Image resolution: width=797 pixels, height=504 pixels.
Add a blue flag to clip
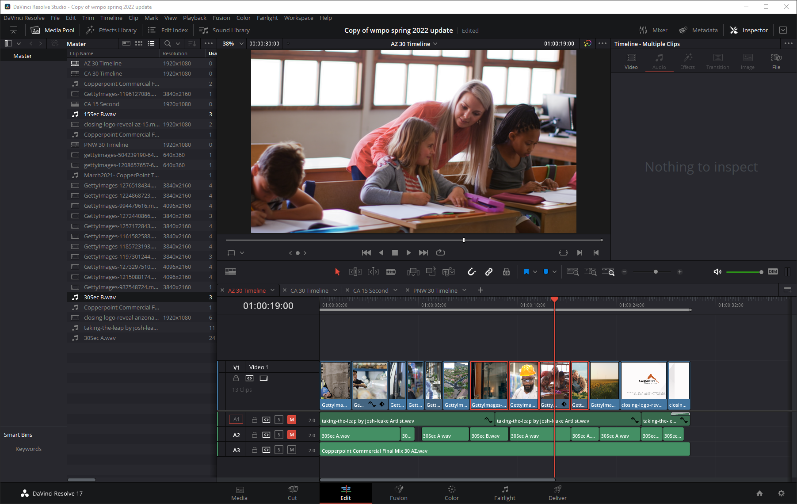point(526,272)
